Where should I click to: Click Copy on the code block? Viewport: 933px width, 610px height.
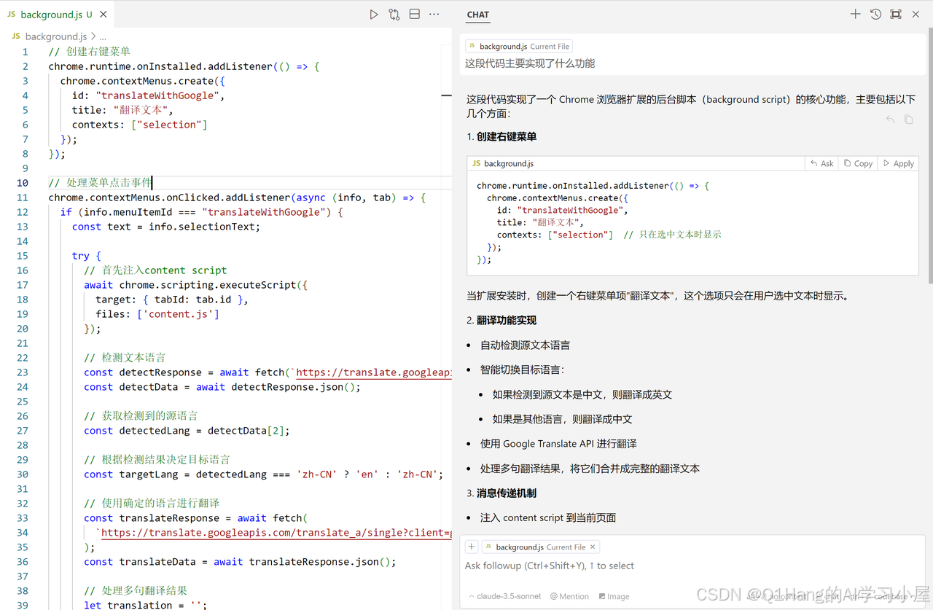pyautogui.click(x=858, y=163)
